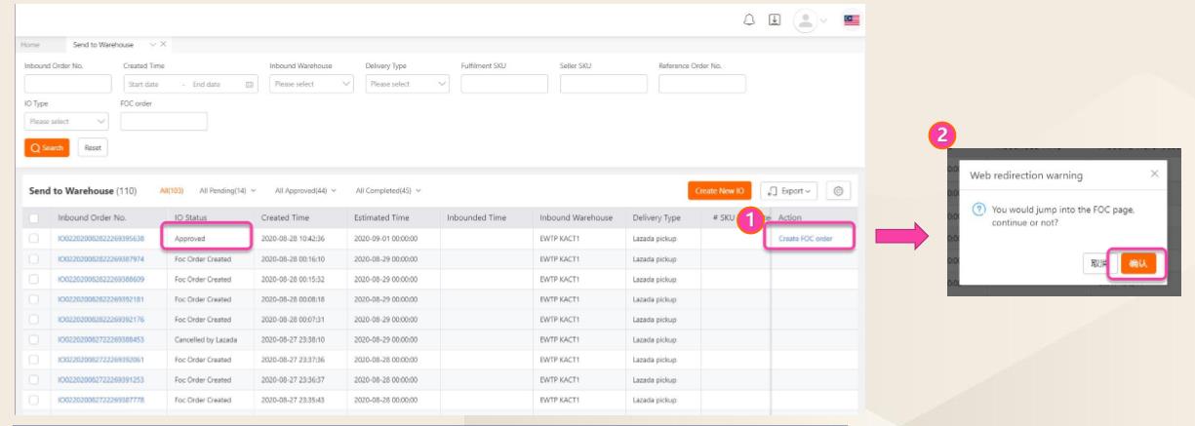Toggle the select-all checkbox in table header
The image size is (1195, 426).
[35, 217]
